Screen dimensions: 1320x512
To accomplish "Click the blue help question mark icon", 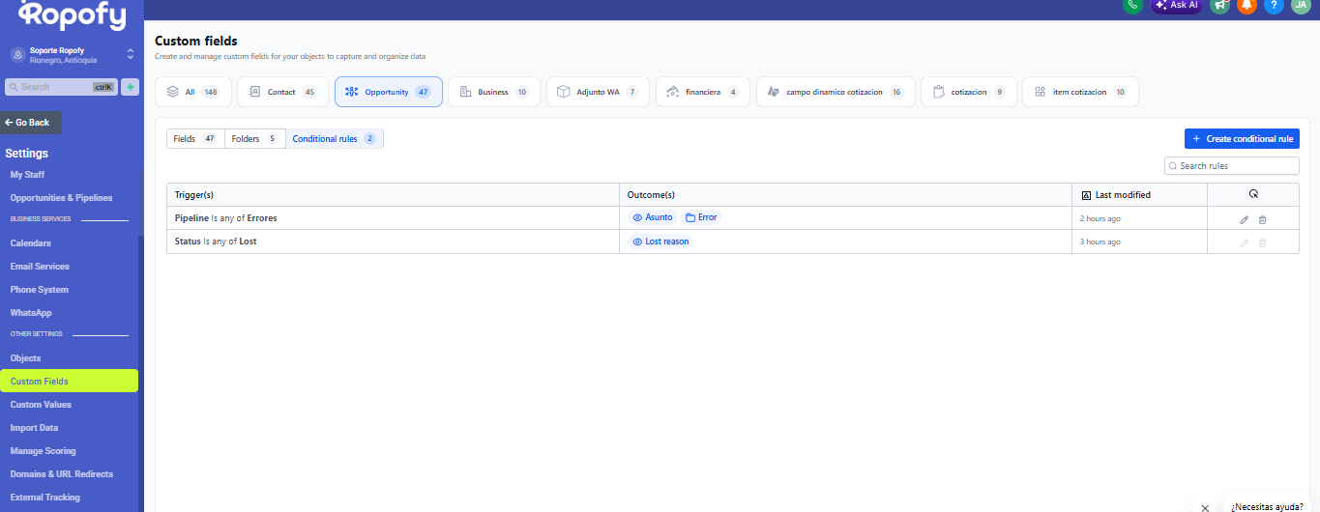I will [1274, 5].
